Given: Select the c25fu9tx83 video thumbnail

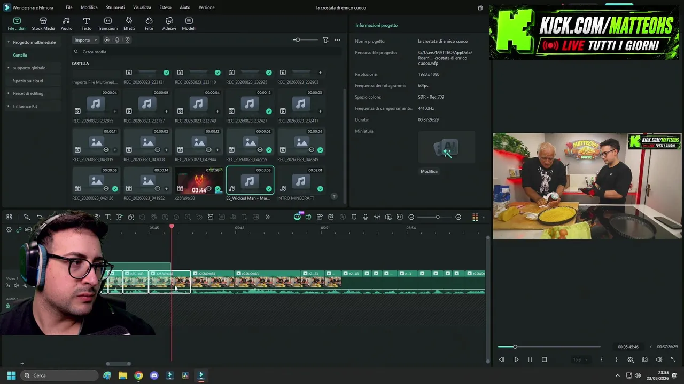Looking at the screenshot, I should tap(198, 181).
